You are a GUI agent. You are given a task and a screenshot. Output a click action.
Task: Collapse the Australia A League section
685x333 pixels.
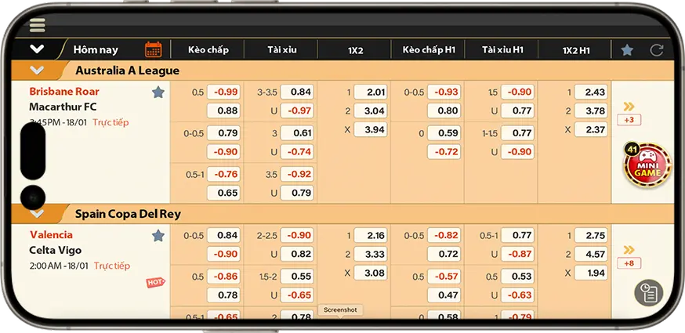pyautogui.click(x=37, y=71)
